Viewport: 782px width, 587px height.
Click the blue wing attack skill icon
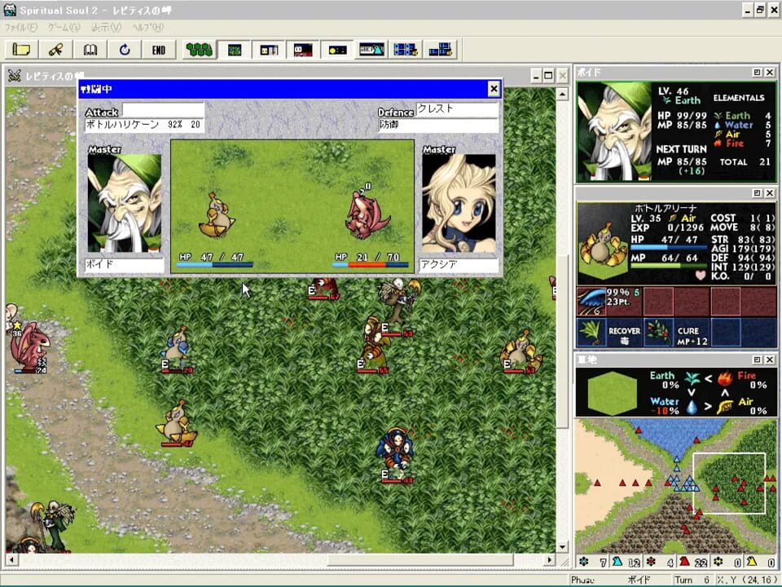(x=592, y=301)
